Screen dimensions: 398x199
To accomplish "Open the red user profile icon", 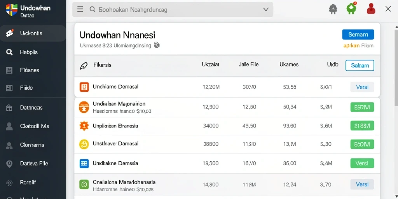I will (371, 9).
